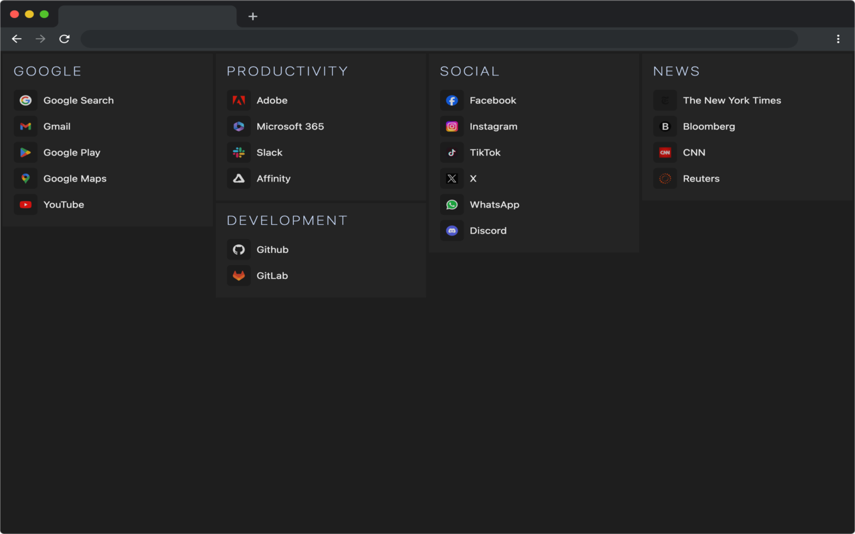Select the current empty browser tab
This screenshot has height=534, width=855.
(x=147, y=17)
